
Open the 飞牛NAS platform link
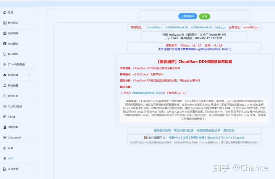226,138
